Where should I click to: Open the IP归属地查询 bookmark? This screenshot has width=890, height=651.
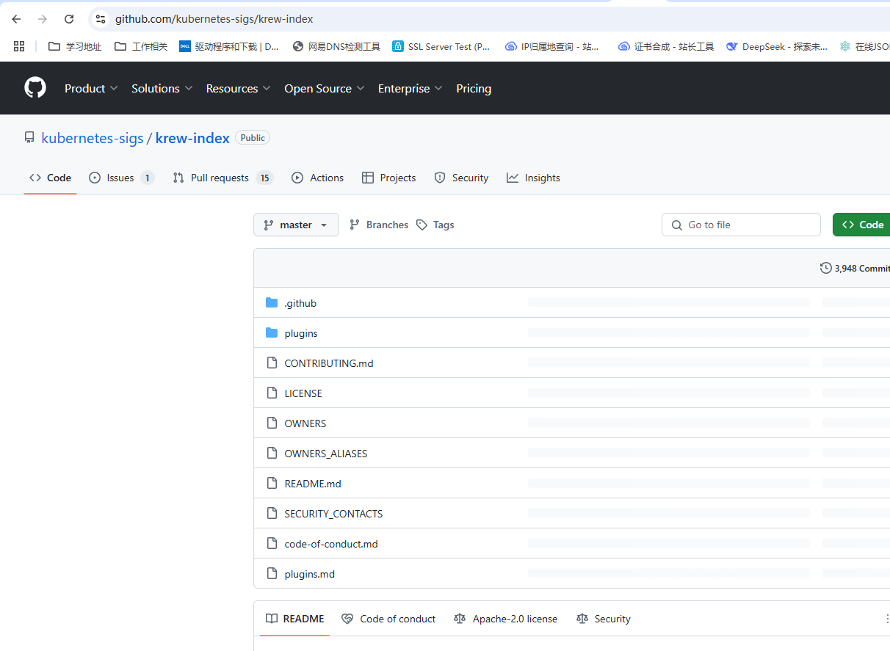(552, 46)
